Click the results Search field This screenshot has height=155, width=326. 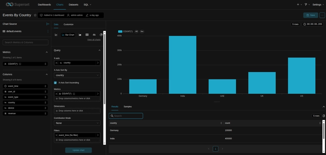[126, 116]
